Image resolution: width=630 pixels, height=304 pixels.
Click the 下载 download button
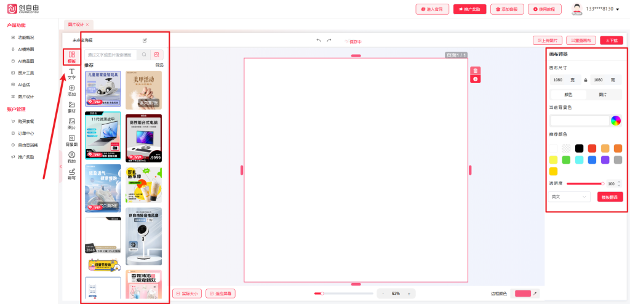pyautogui.click(x=611, y=41)
